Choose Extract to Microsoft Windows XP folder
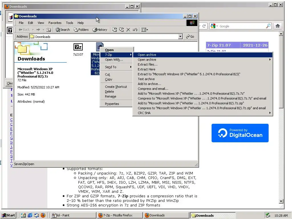 (203, 74)
